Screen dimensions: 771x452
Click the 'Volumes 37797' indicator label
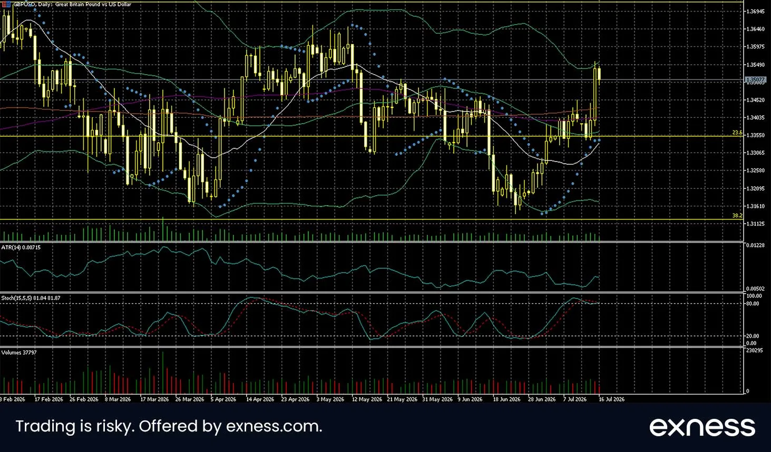(19, 353)
